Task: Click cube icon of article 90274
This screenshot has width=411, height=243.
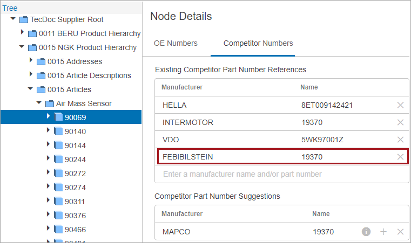Action: pyautogui.click(x=58, y=187)
